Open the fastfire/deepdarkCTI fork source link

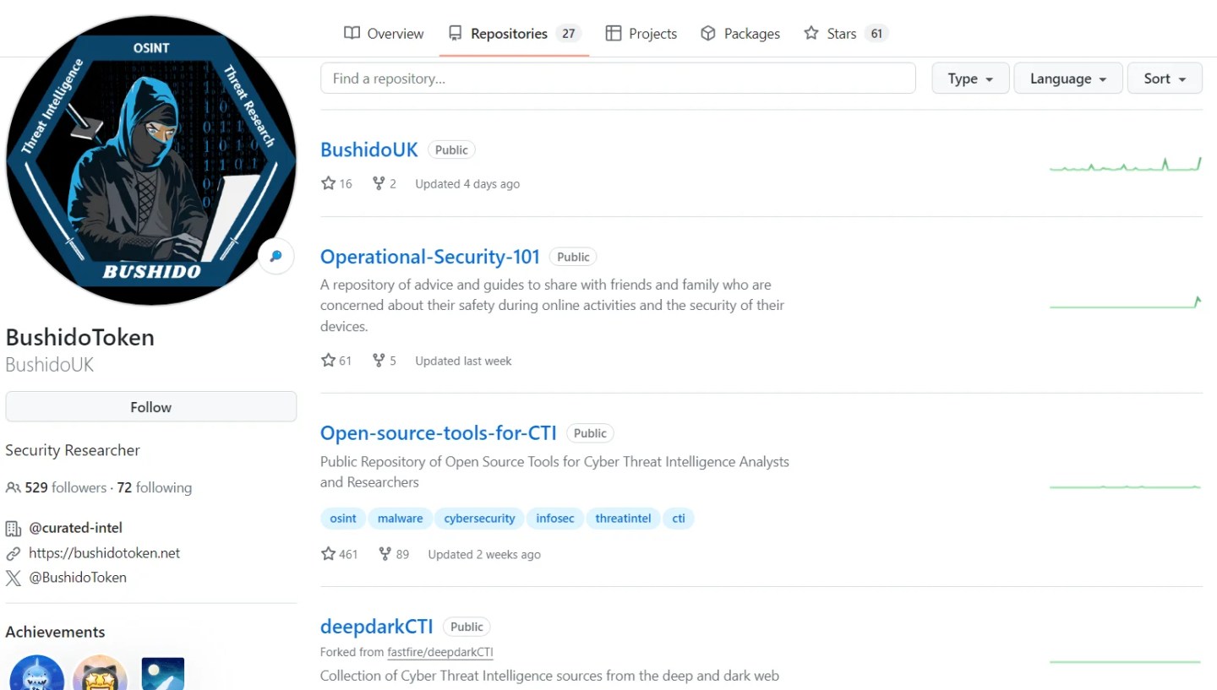coord(440,652)
